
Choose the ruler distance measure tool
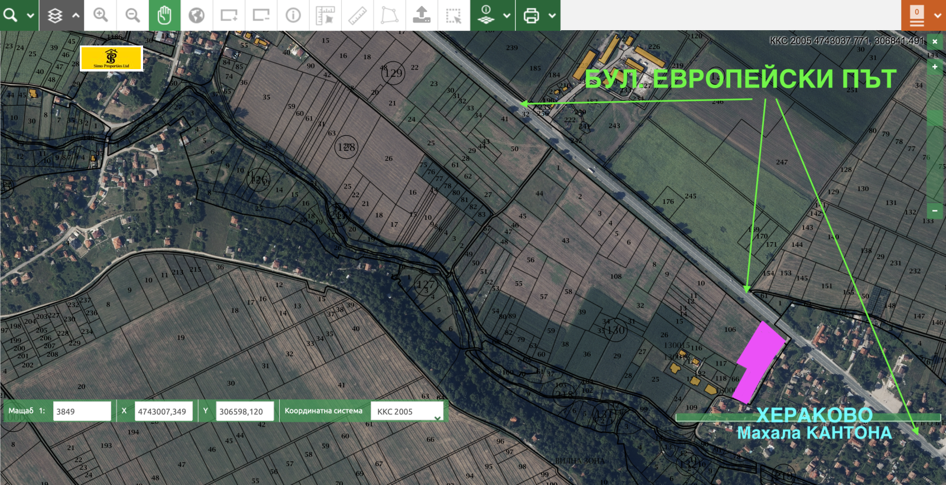point(357,15)
